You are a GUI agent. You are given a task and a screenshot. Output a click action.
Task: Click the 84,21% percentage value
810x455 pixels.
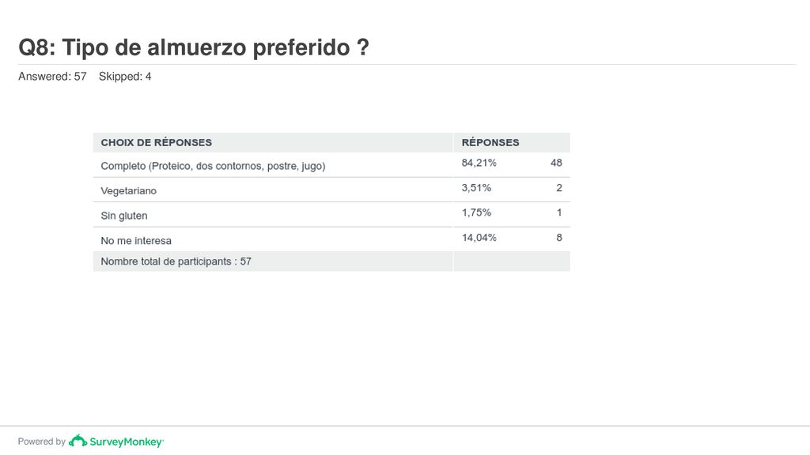pos(479,163)
